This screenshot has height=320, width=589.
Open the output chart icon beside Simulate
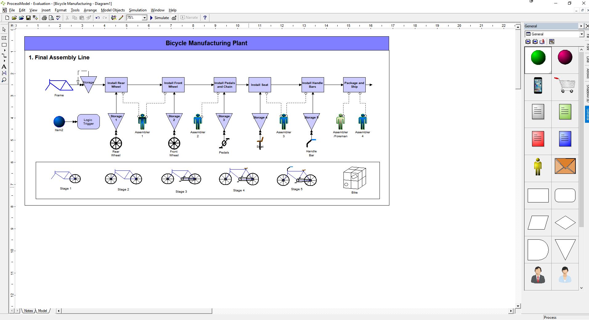(x=174, y=18)
